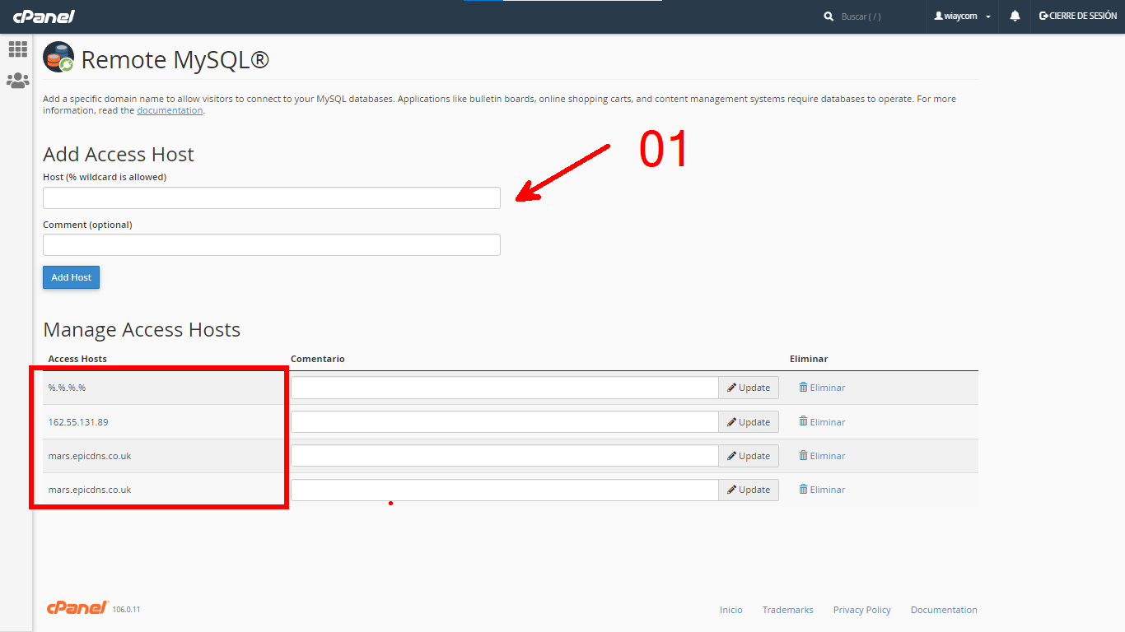Eliminar the last mars.epicdns.co.uk host
This screenshot has height=632, width=1125.
coord(822,490)
